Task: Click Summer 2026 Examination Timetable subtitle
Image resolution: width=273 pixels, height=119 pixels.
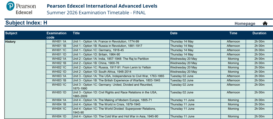Action: (x=96, y=13)
